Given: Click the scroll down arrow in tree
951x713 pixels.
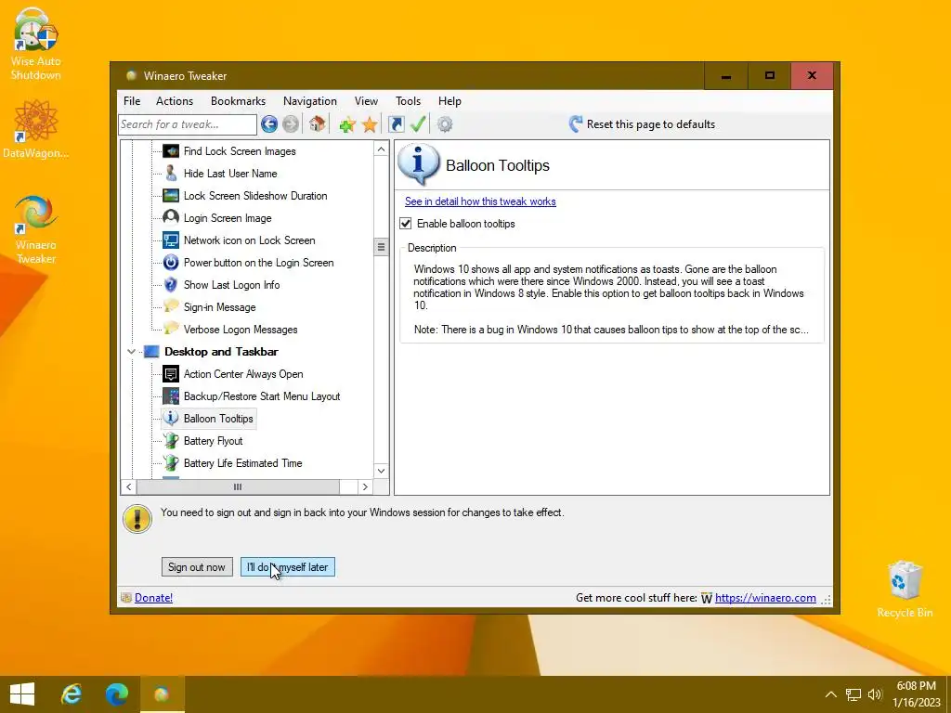Looking at the screenshot, I should tap(381, 471).
